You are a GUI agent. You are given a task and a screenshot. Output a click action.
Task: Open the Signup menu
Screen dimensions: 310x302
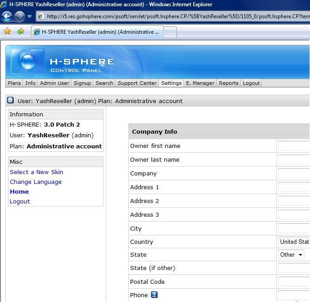[x=83, y=83]
